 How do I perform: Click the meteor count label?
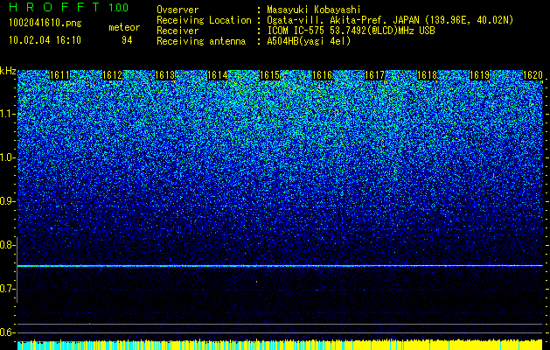124,27
